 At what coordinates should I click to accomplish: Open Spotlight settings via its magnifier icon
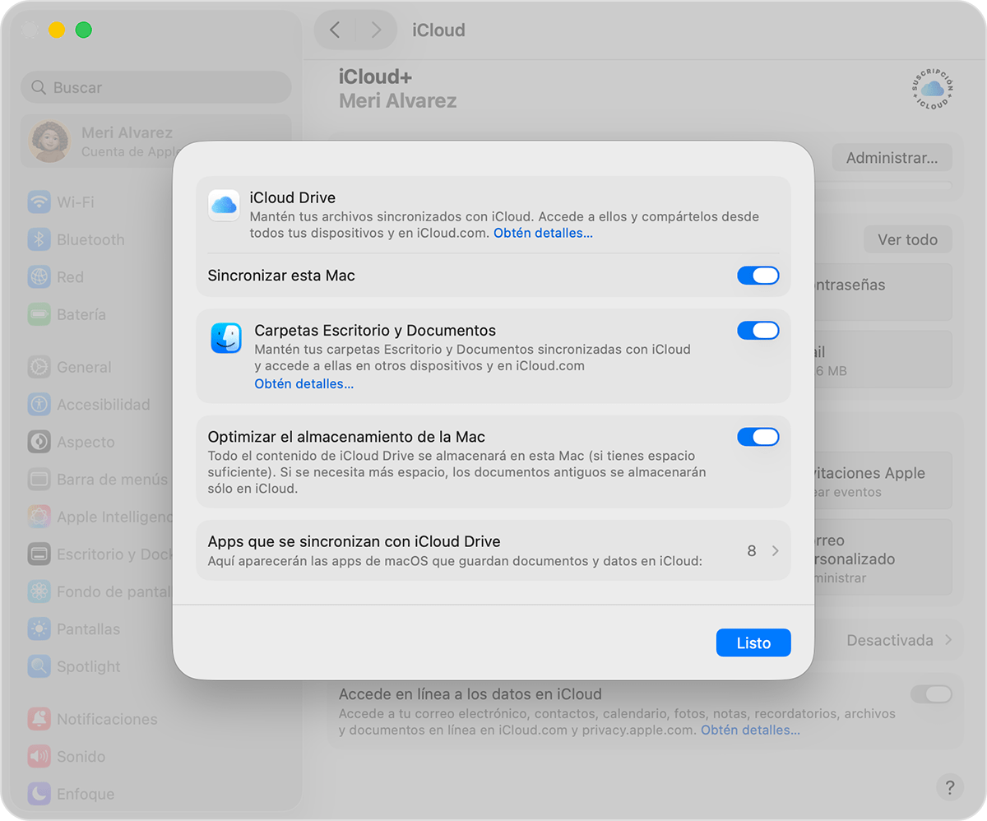39,666
